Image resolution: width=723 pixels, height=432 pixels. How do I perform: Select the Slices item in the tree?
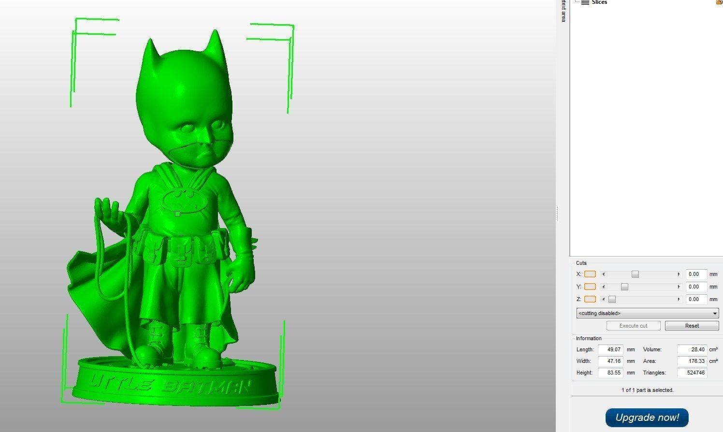(599, 2)
